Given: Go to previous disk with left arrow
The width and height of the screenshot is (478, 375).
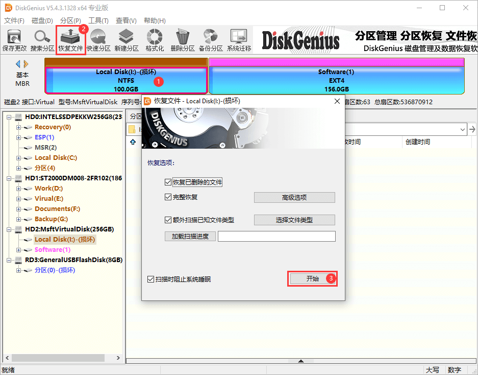Looking at the screenshot, I should (18, 64).
